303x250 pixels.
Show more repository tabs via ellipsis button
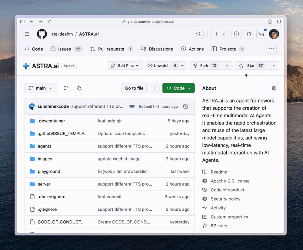[272, 49]
